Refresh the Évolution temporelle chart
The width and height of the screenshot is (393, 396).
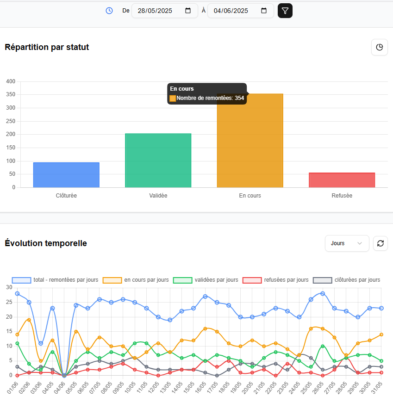pos(381,243)
